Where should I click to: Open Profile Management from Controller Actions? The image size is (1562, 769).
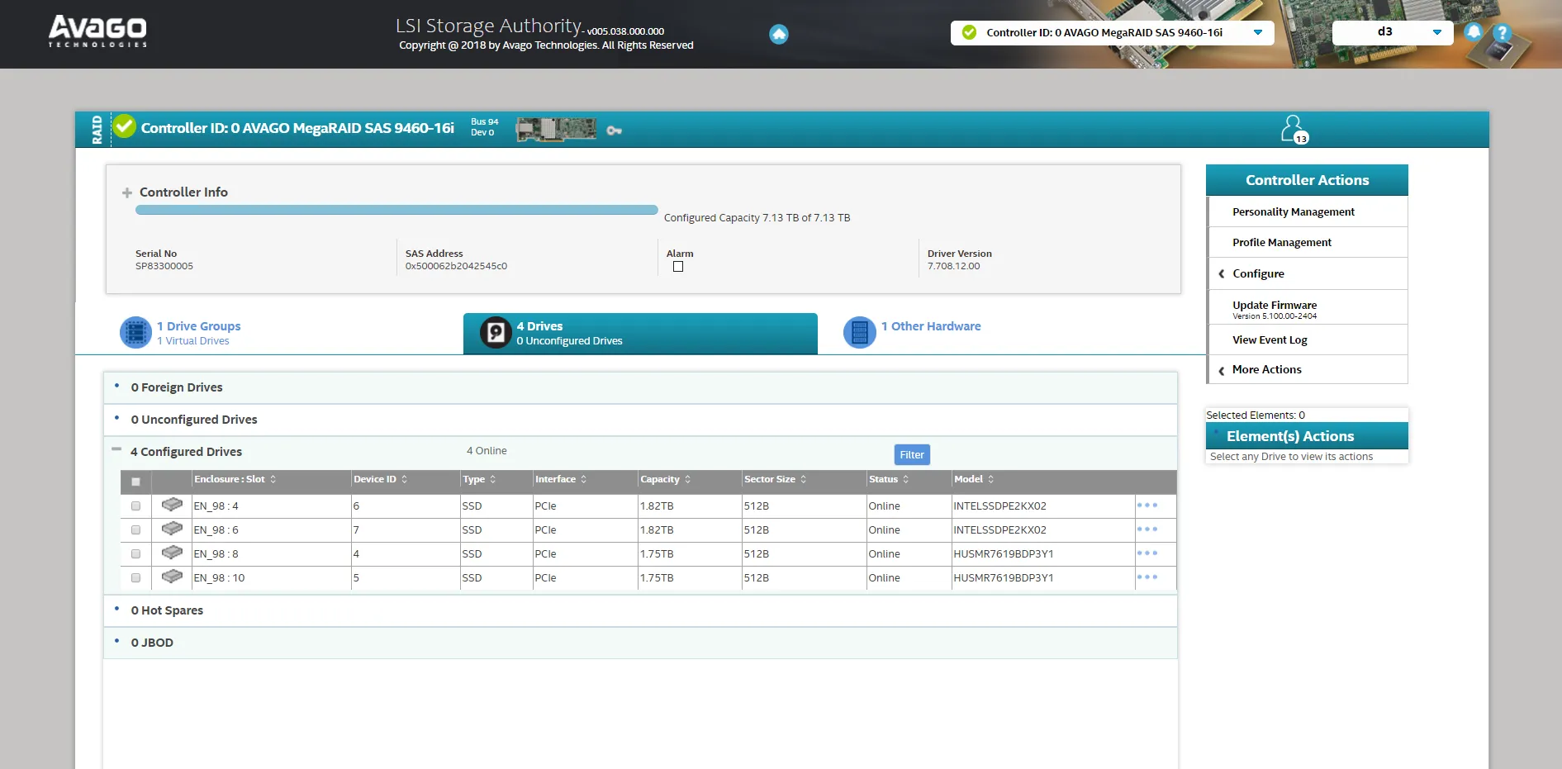pos(1281,243)
